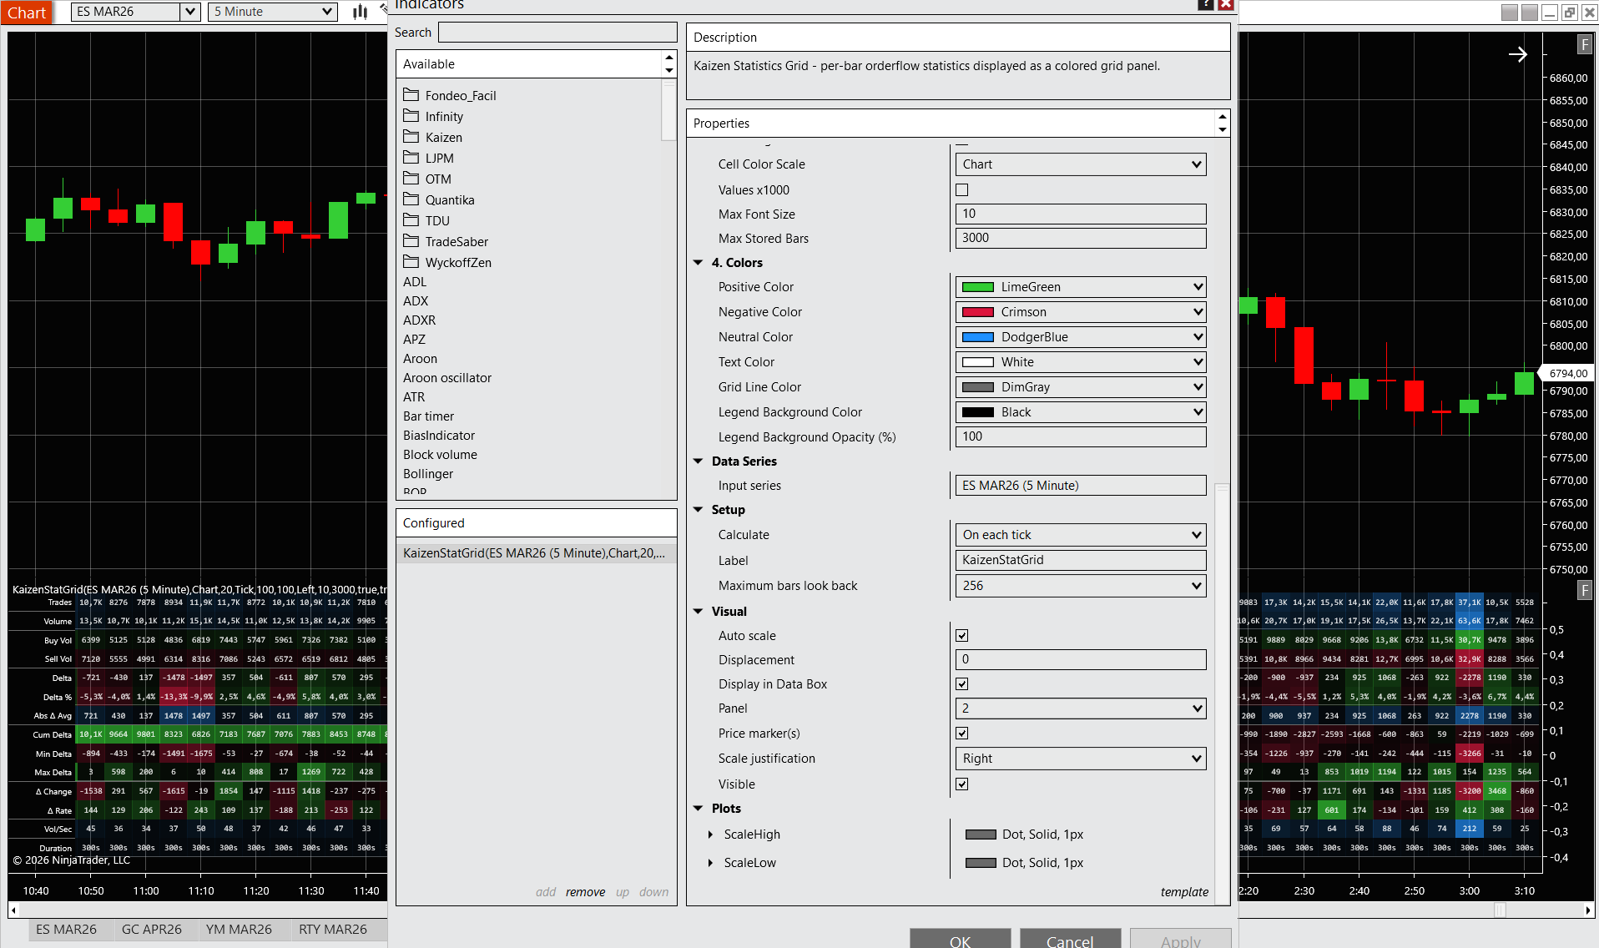Screen dimensions: 1599x948
Task: Enable the Values x1000 checkbox
Action: coord(961,189)
